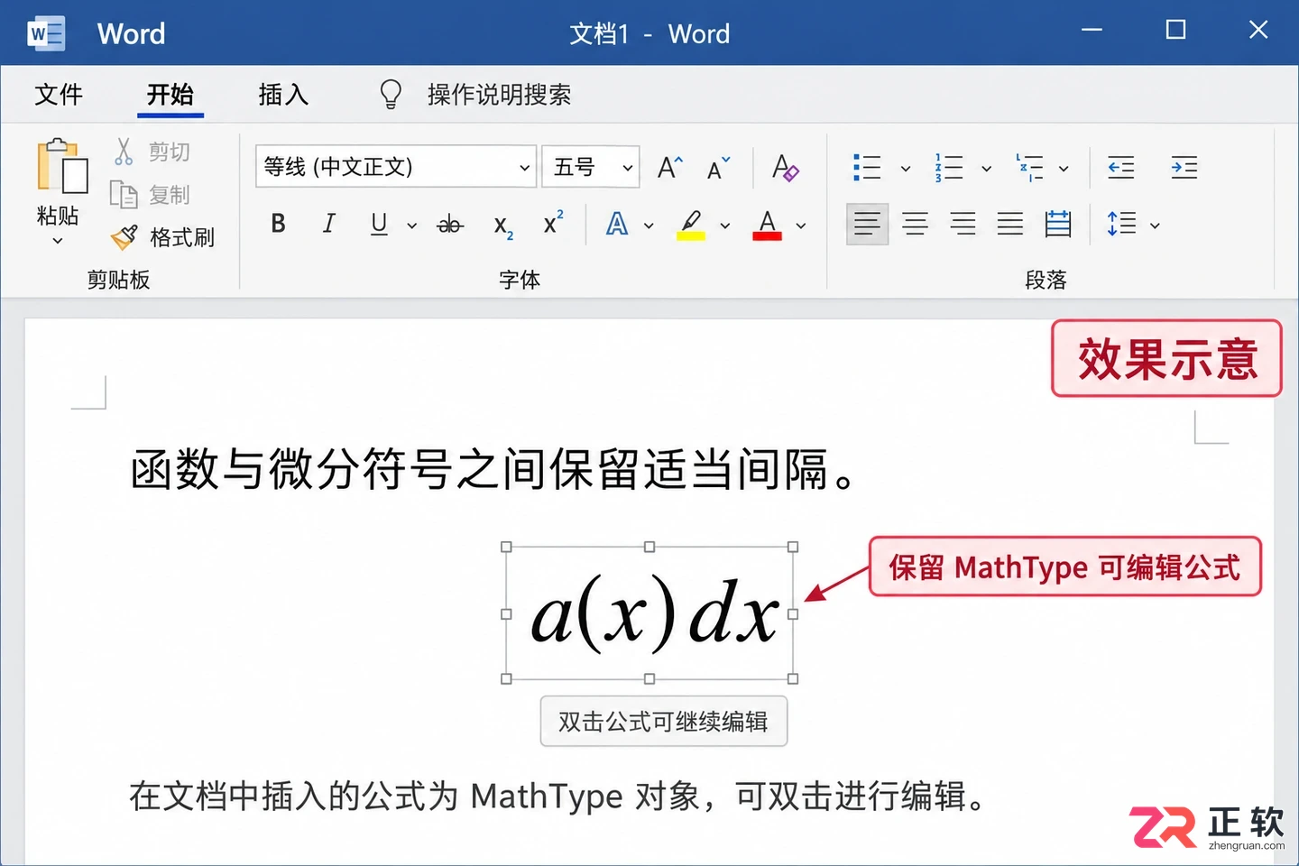Open the 文件 menu tab

[59, 94]
